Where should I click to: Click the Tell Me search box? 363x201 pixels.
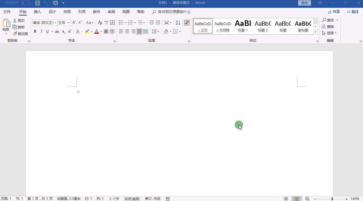pyautogui.click(x=174, y=12)
